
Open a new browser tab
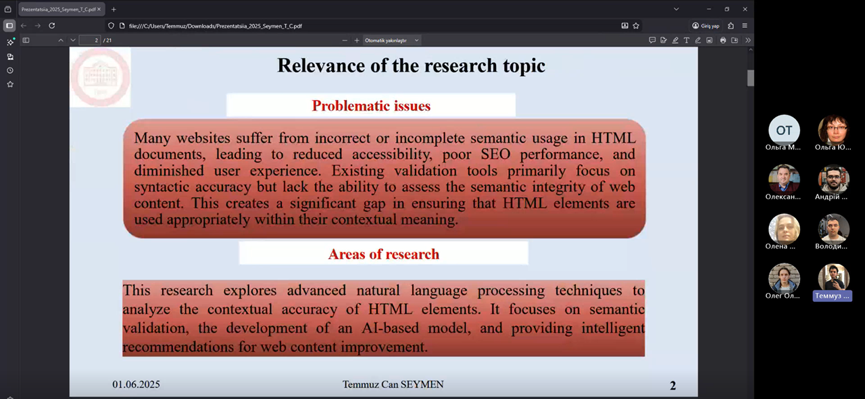coord(114,9)
